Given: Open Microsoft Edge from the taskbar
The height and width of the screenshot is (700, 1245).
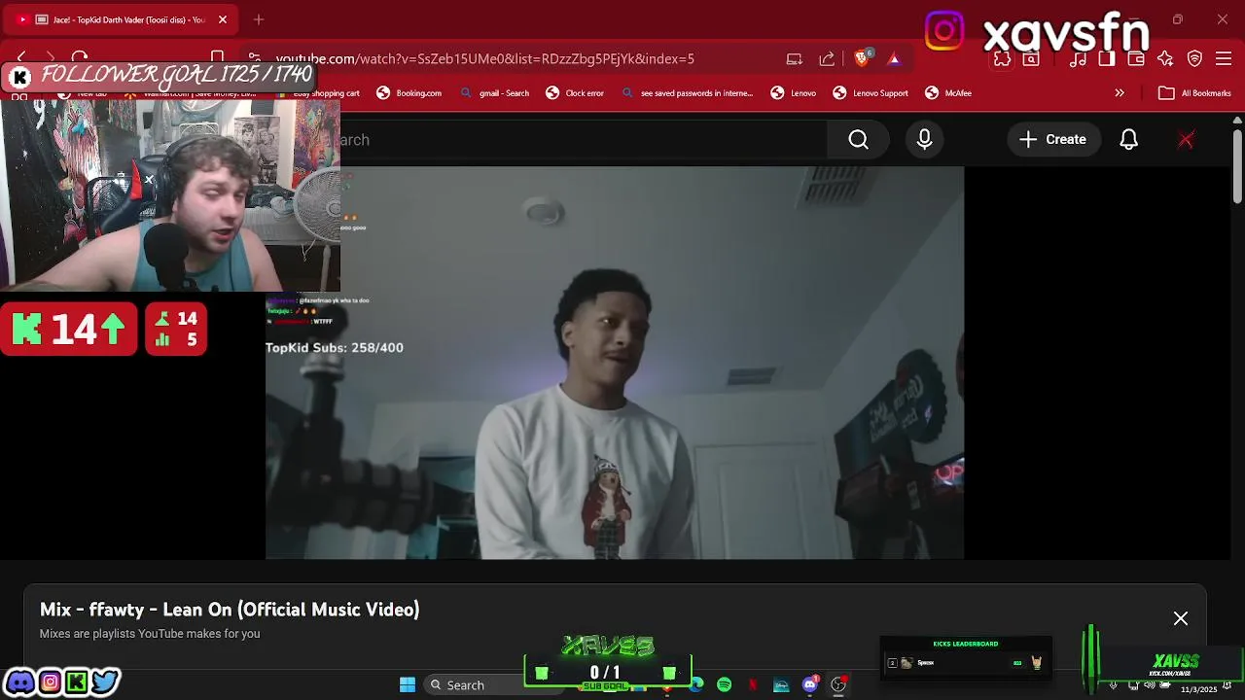Looking at the screenshot, I should (x=696, y=685).
